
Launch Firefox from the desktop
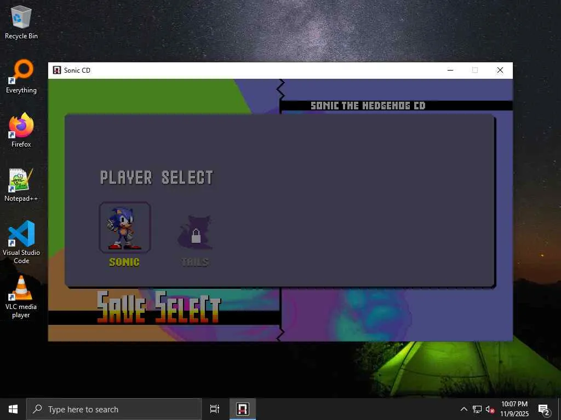[x=21, y=130]
